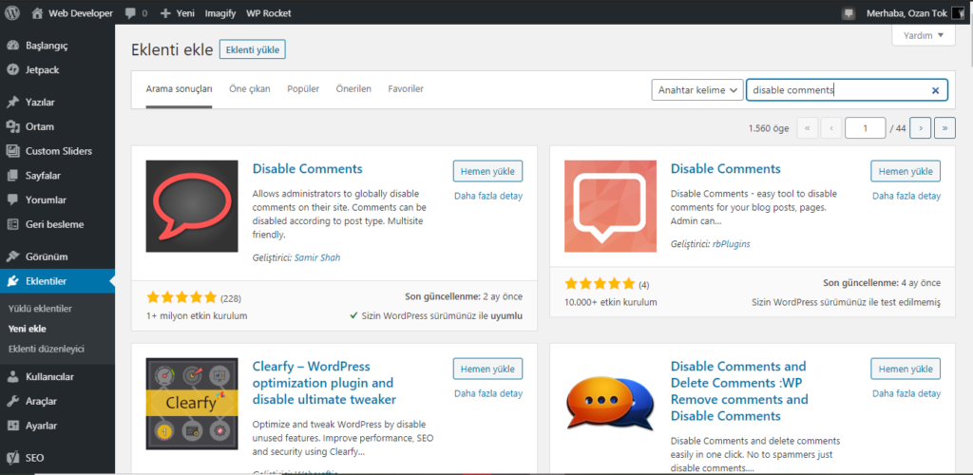Click the Web Developer site name
Screen dimensions: 973x475
pyautogui.click(x=81, y=13)
